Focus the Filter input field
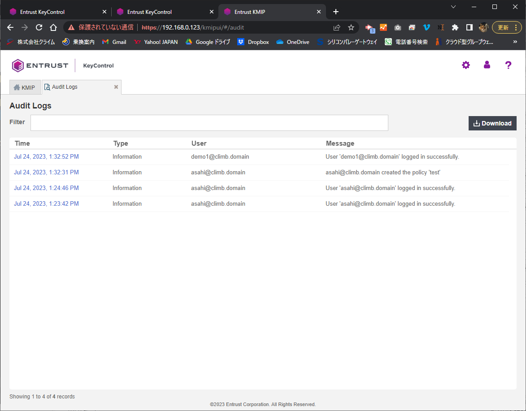 (x=209, y=123)
